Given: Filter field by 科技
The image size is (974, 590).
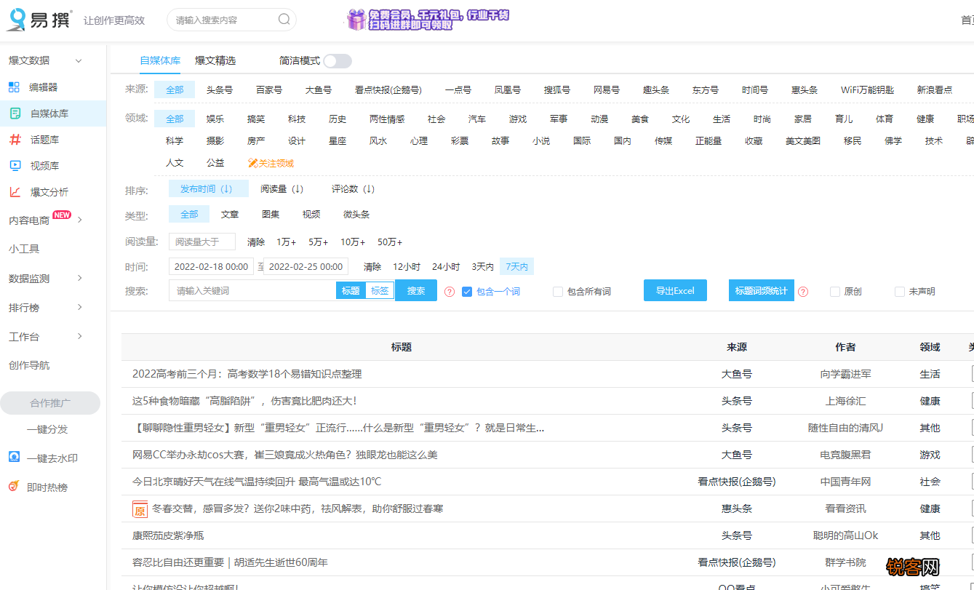Looking at the screenshot, I should (297, 119).
